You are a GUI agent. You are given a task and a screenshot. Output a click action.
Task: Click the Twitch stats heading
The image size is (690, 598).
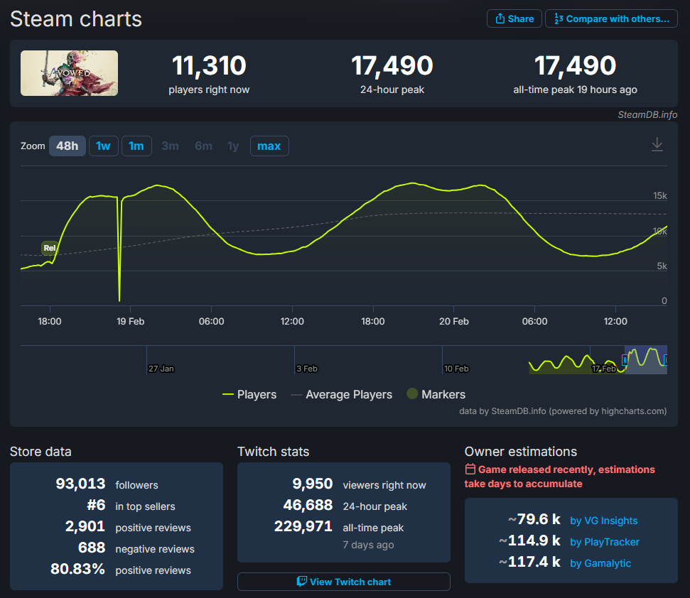tap(274, 452)
